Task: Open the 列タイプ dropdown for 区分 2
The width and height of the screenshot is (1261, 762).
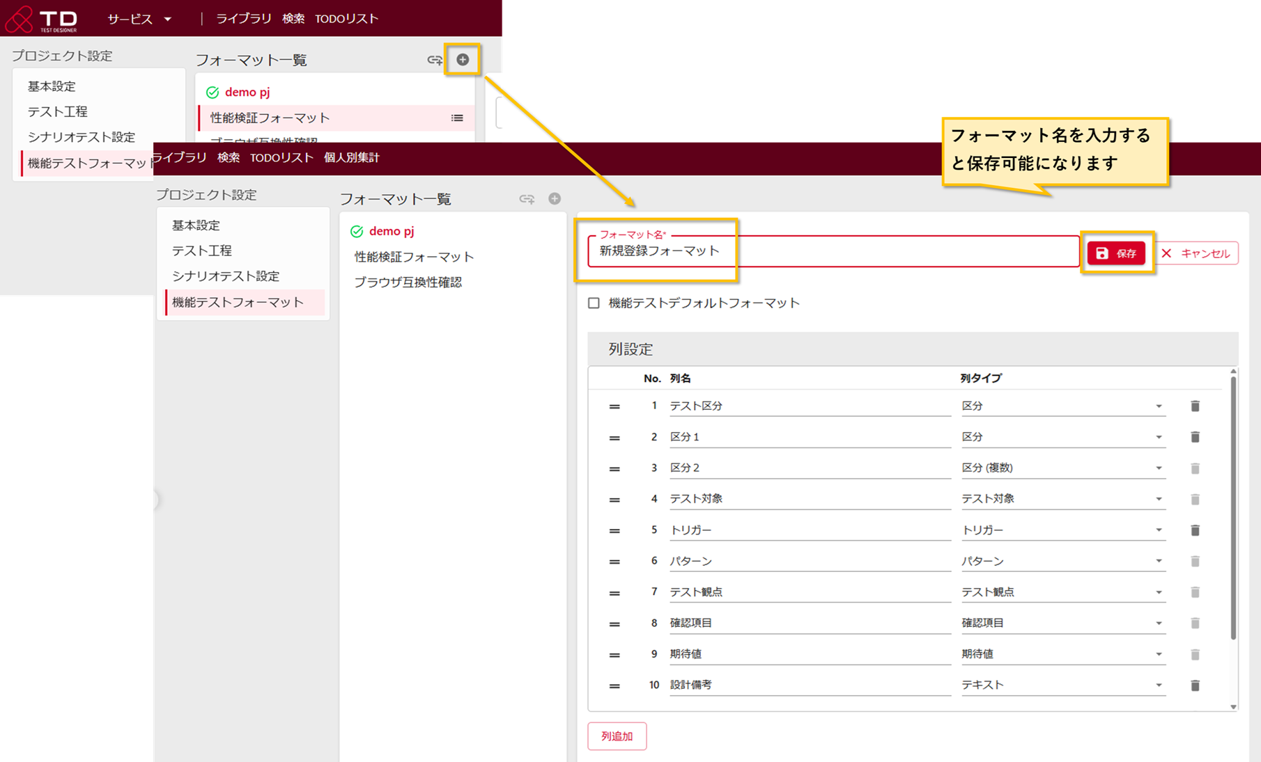Action: tap(1159, 468)
